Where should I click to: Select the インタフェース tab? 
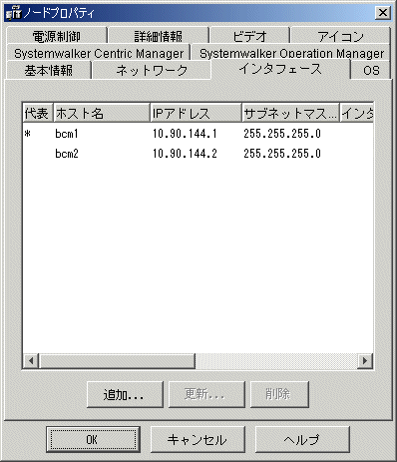pos(280,69)
